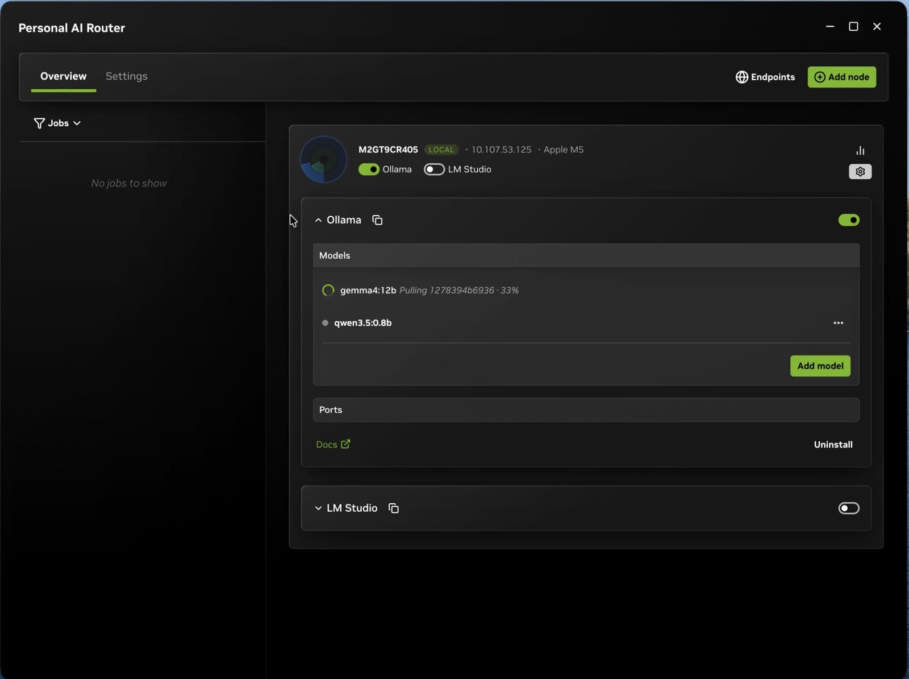Copy the Ollama endpoint via copy icon
This screenshot has width=909, height=679.
click(x=377, y=220)
